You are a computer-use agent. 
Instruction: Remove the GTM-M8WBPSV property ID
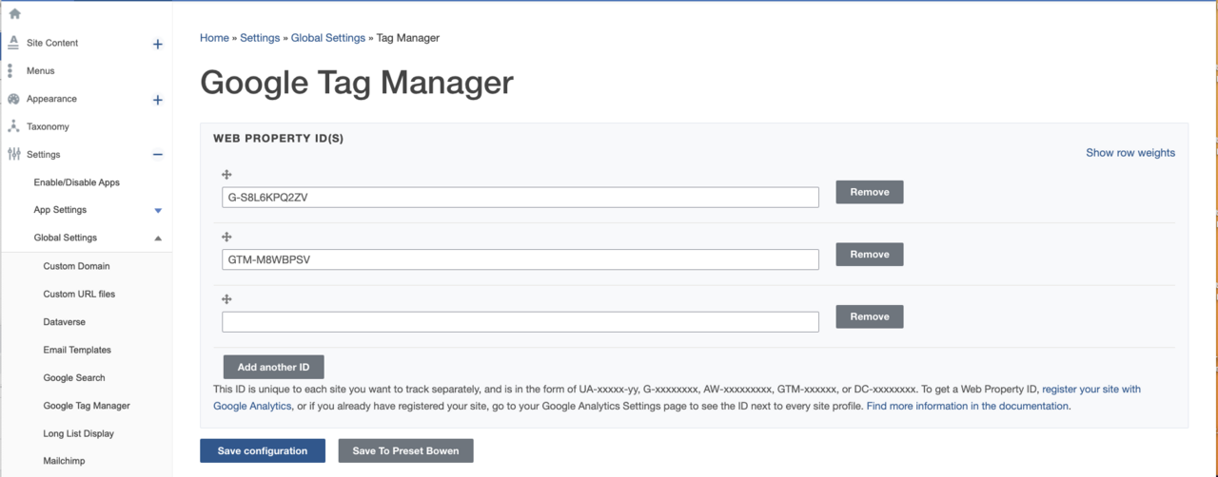[869, 255]
